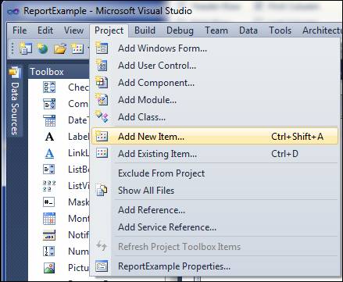The image size is (343, 282).
Task: Click the Show All Files icon
Action: pyautogui.click(x=102, y=190)
